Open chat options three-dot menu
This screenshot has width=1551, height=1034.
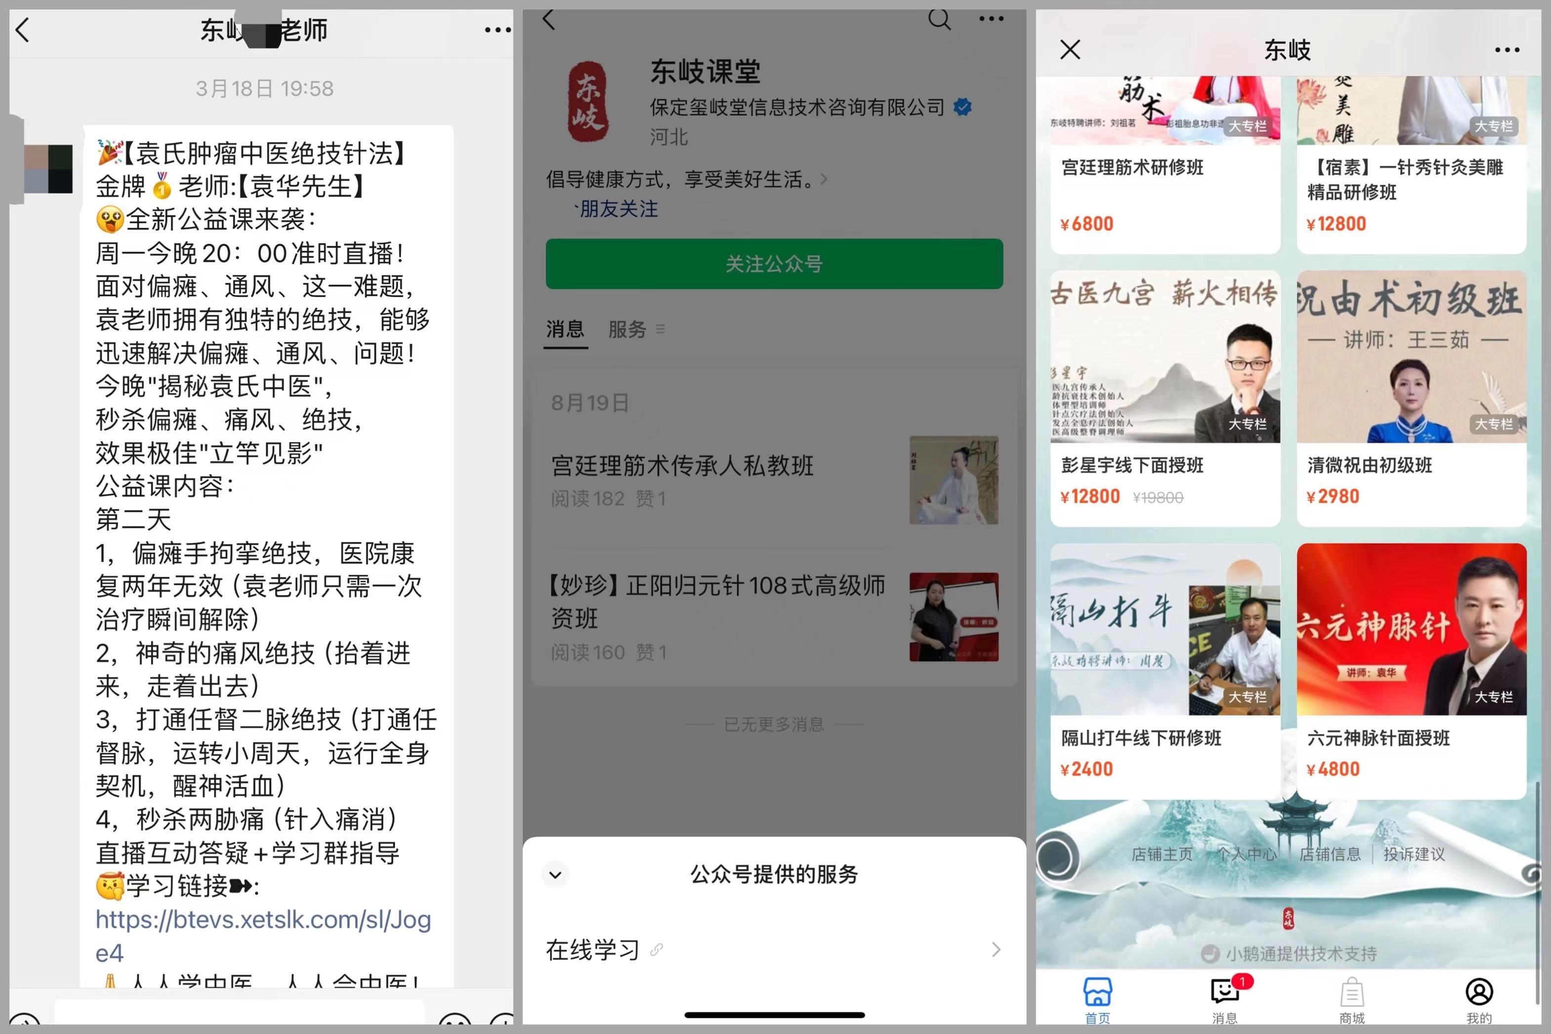497,30
